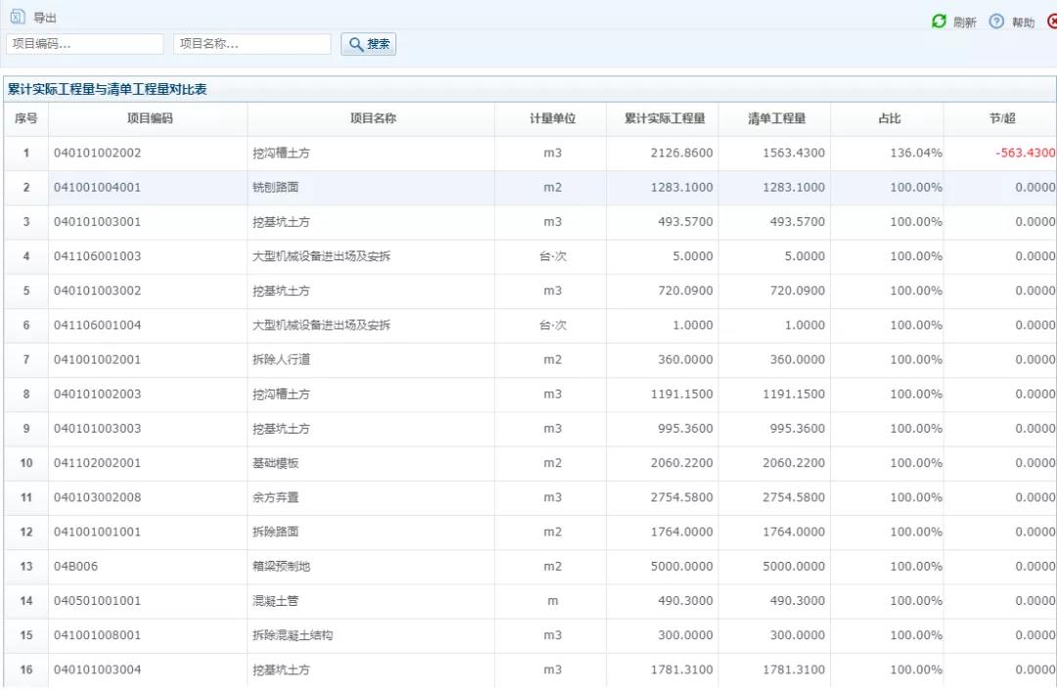This screenshot has height=691, width=1057.
Task: Click the 基础模板 item name
Action: pos(276,463)
